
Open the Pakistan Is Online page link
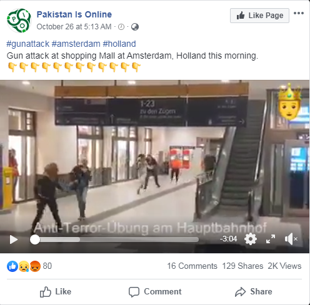coord(74,14)
